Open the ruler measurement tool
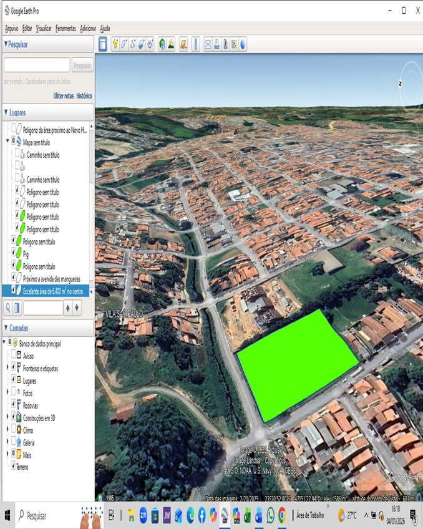This screenshot has width=423, height=529. point(195,44)
